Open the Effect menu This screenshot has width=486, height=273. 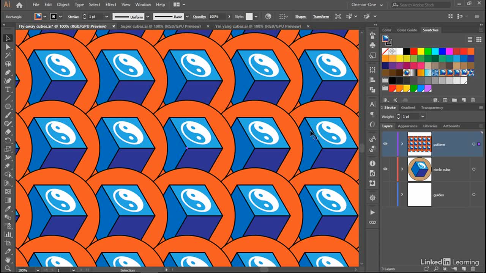[111, 5]
